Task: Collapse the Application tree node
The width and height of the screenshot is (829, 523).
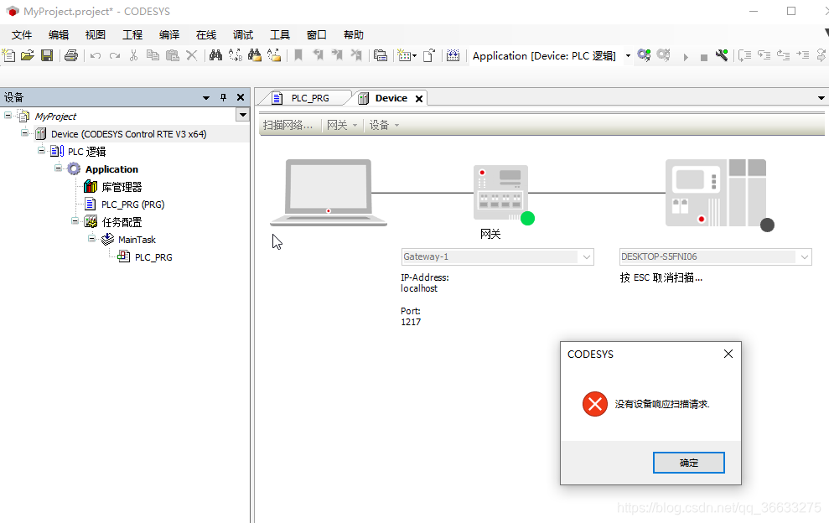Action: tap(58, 168)
